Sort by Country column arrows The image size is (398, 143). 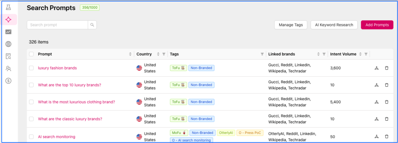[x=158, y=54]
